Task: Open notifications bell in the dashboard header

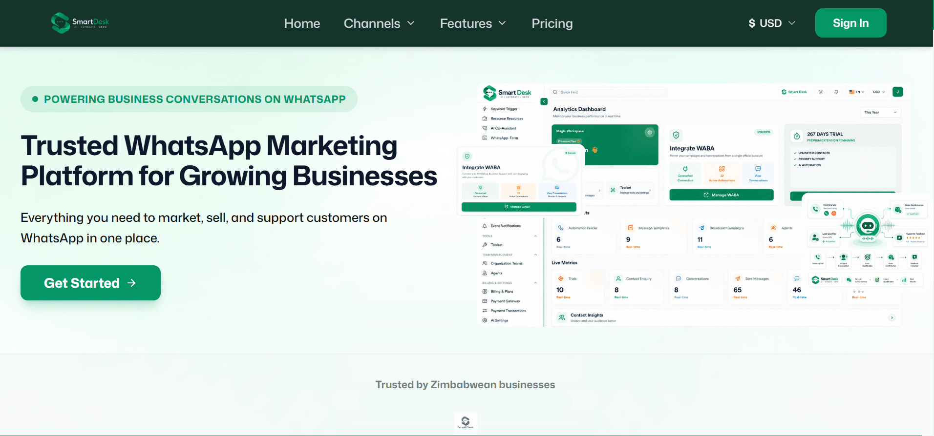Action: coord(836,92)
